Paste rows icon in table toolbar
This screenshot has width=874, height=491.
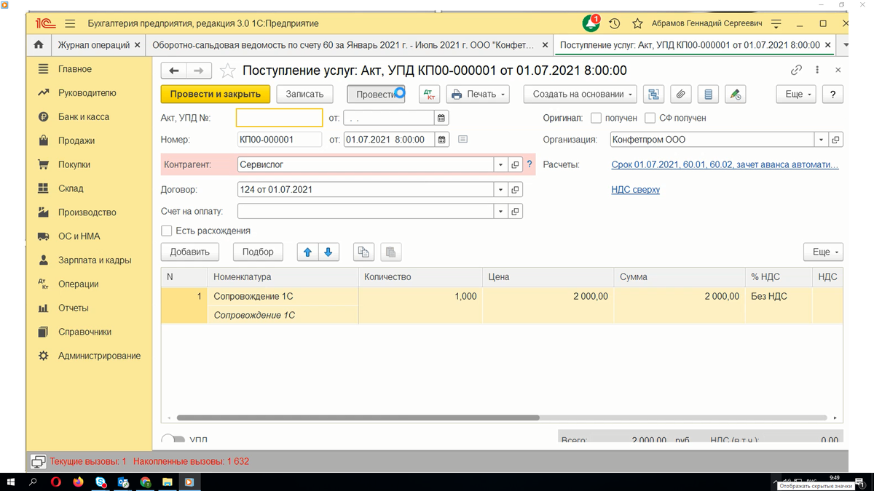(391, 252)
